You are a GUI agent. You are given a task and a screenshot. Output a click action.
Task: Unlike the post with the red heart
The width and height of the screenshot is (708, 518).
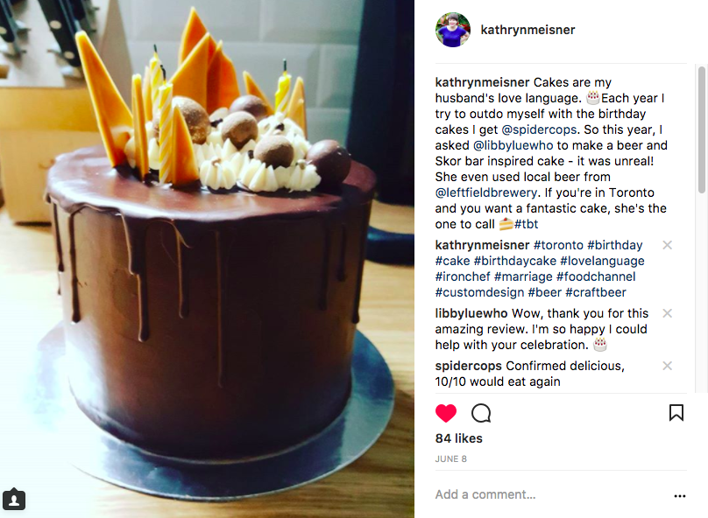446,413
